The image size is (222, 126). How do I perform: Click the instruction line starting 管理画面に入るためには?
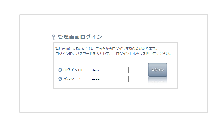[106, 48]
